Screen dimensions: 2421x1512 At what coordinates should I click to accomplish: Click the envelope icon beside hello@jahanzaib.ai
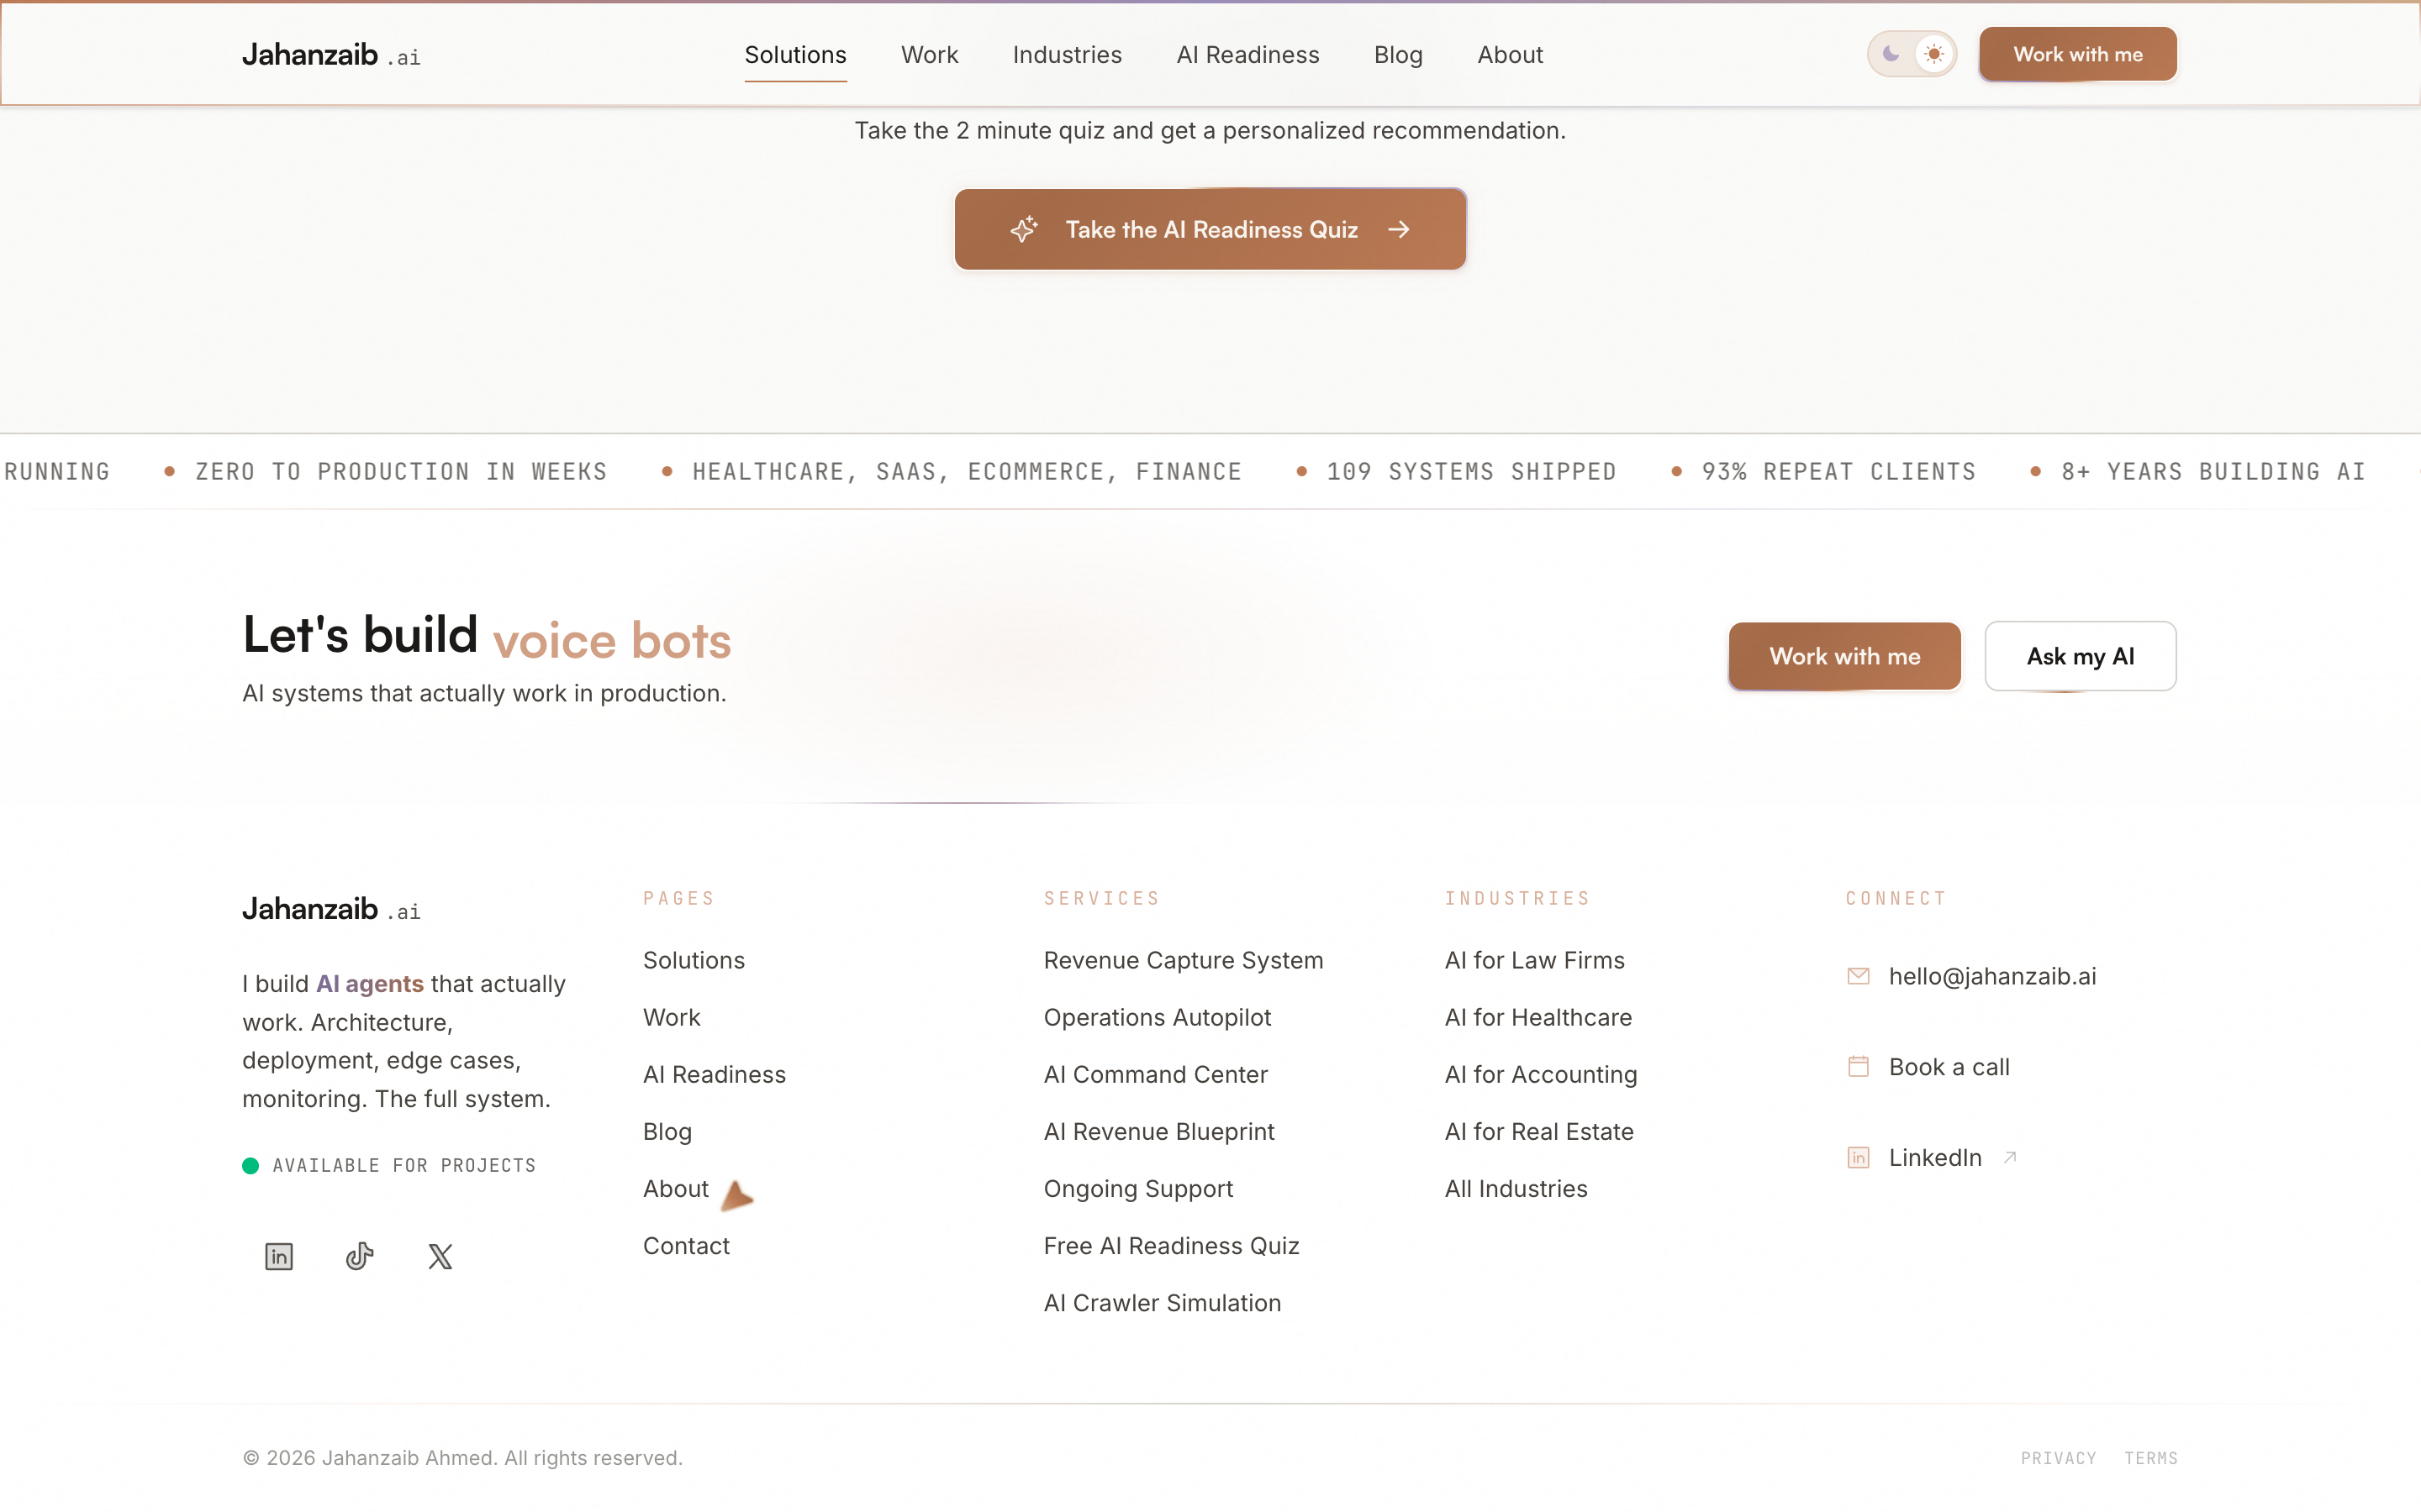[1858, 976]
